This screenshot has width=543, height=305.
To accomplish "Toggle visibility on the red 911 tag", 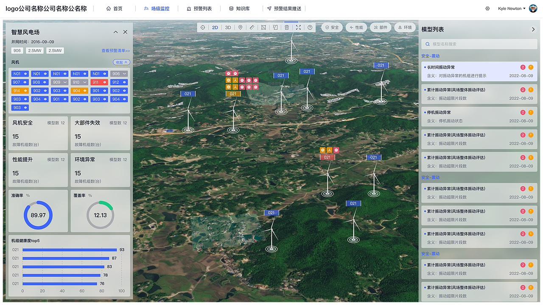I will [104, 82].
